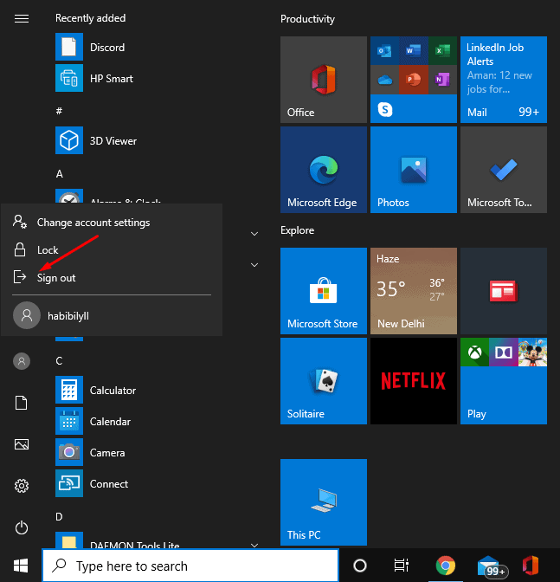This screenshot has height=582, width=560.
Task: Click Change account settings
Action: pos(112,223)
